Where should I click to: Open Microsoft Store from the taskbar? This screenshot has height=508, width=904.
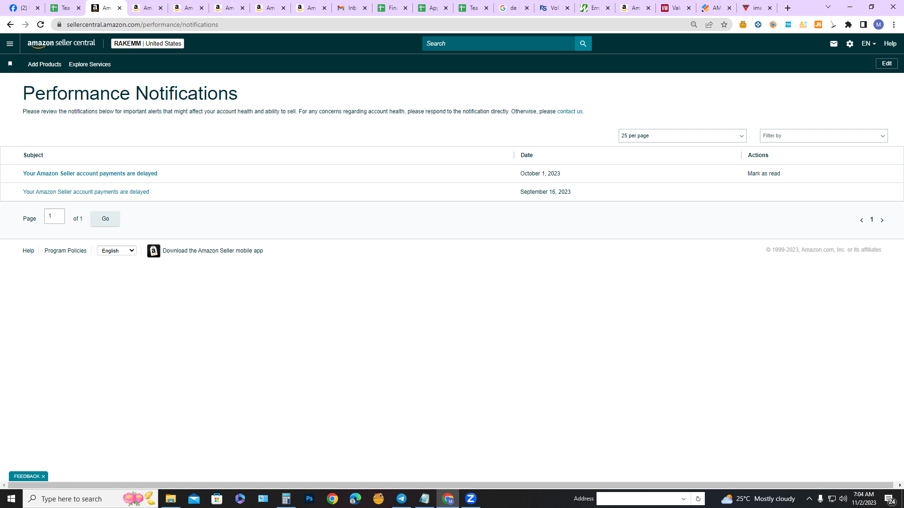pos(217,499)
